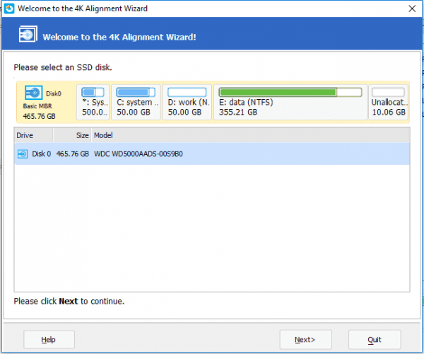Quit the 4K Alignment Wizard
This screenshot has height=354, width=424.
tap(375, 340)
